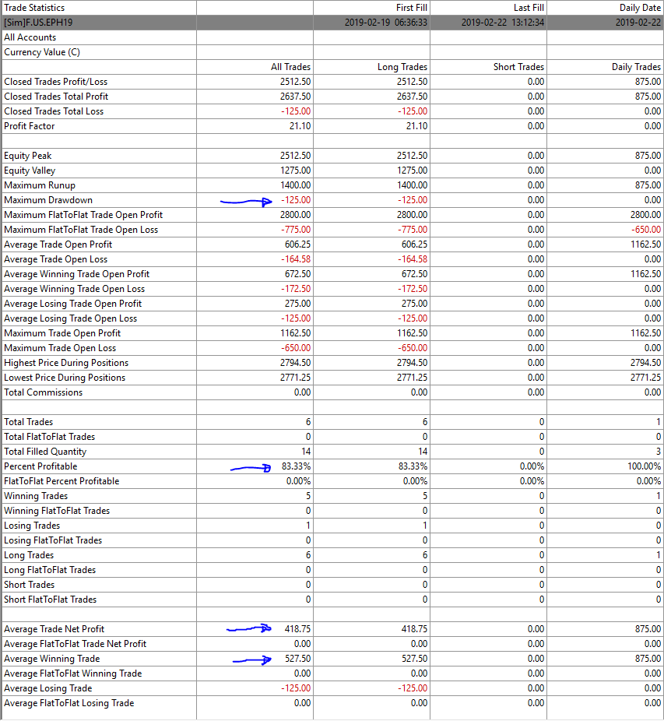This screenshot has height=721, width=664.
Task: Click the Equity Valley row label
Action: 30,171
